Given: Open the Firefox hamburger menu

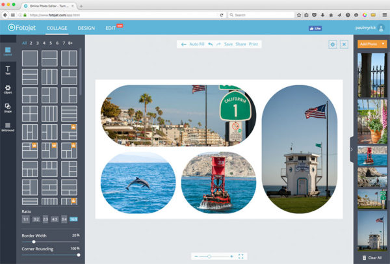Looking at the screenshot, I should coord(385,15).
